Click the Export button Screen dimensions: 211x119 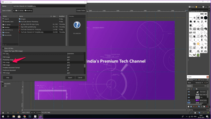(x=70, y=78)
